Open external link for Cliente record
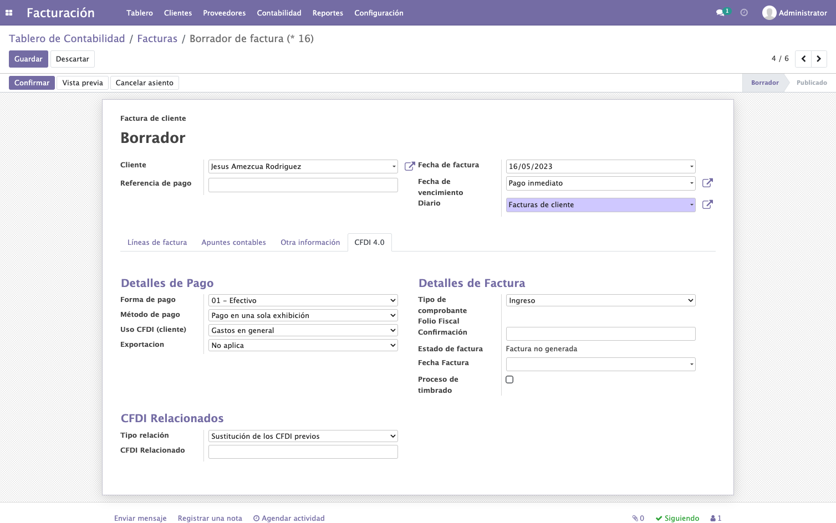This screenshot has width=836, height=523. tap(410, 166)
